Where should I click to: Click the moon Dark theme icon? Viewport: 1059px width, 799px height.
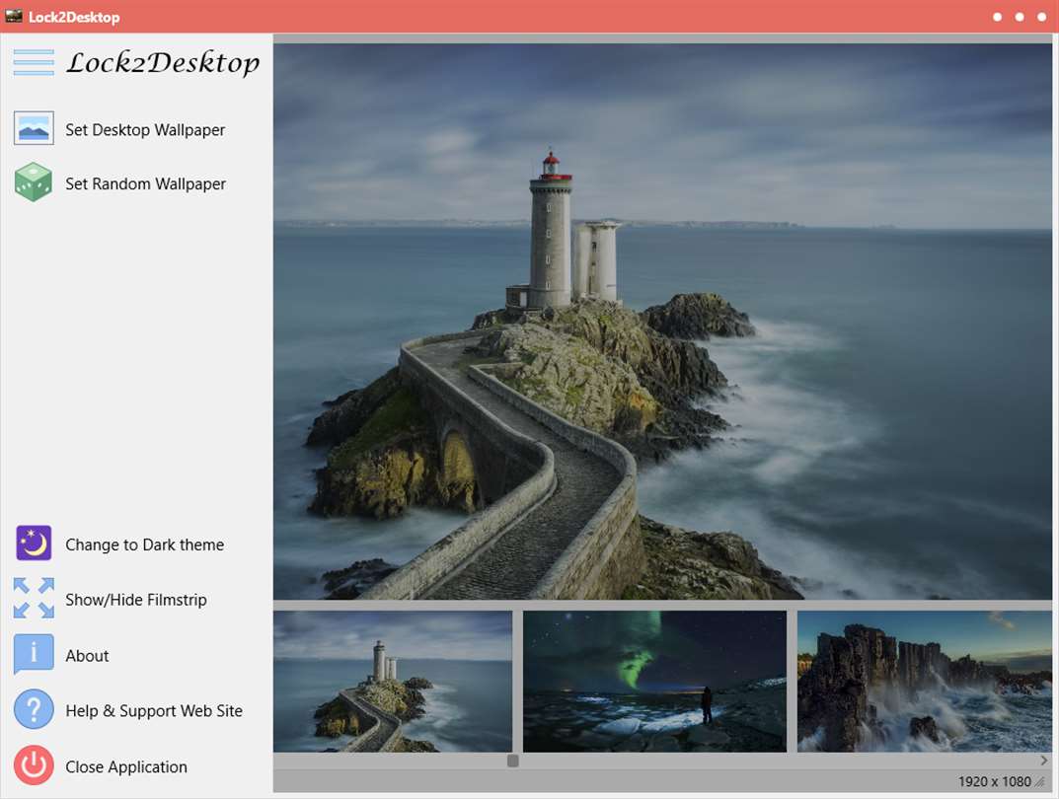point(34,544)
